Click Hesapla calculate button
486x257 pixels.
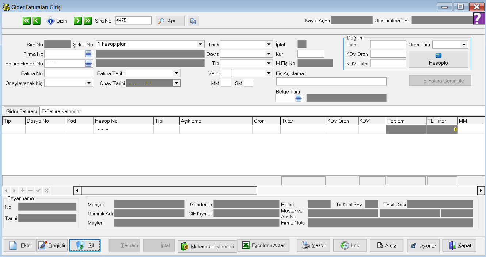click(438, 59)
